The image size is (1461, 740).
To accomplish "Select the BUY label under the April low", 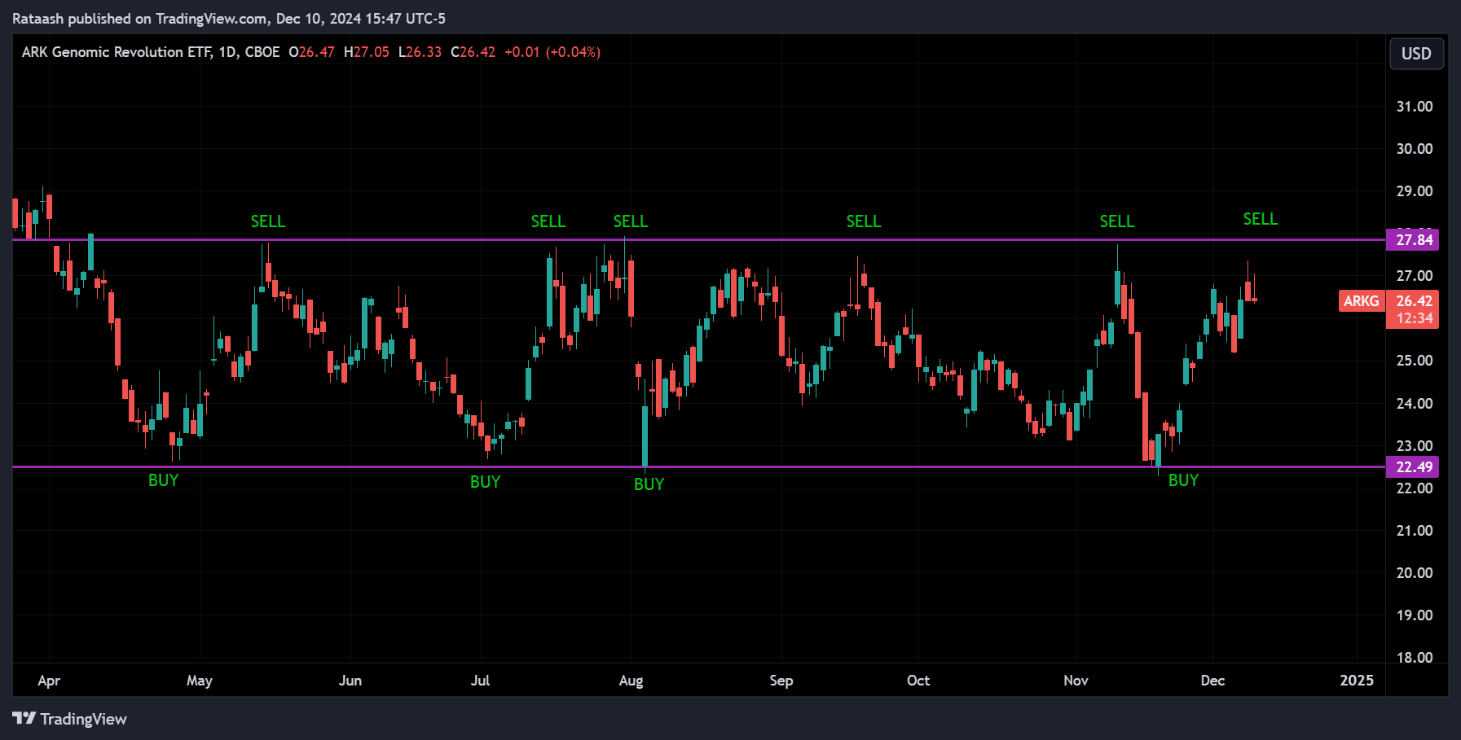I will coord(163,480).
